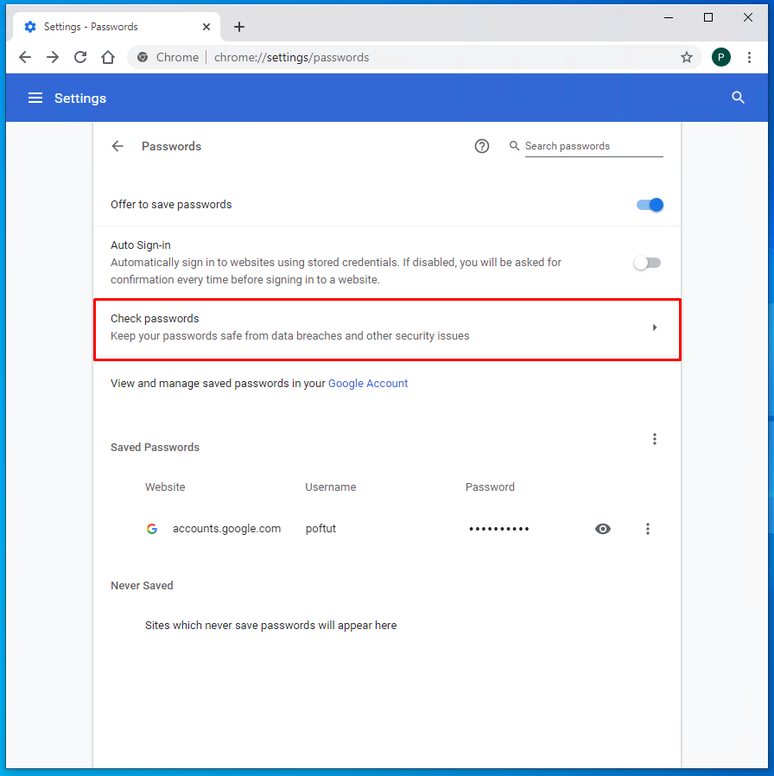The height and width of the screenshot is (776, 774).
Task: Click the Website column header
Action: [165, 487]
